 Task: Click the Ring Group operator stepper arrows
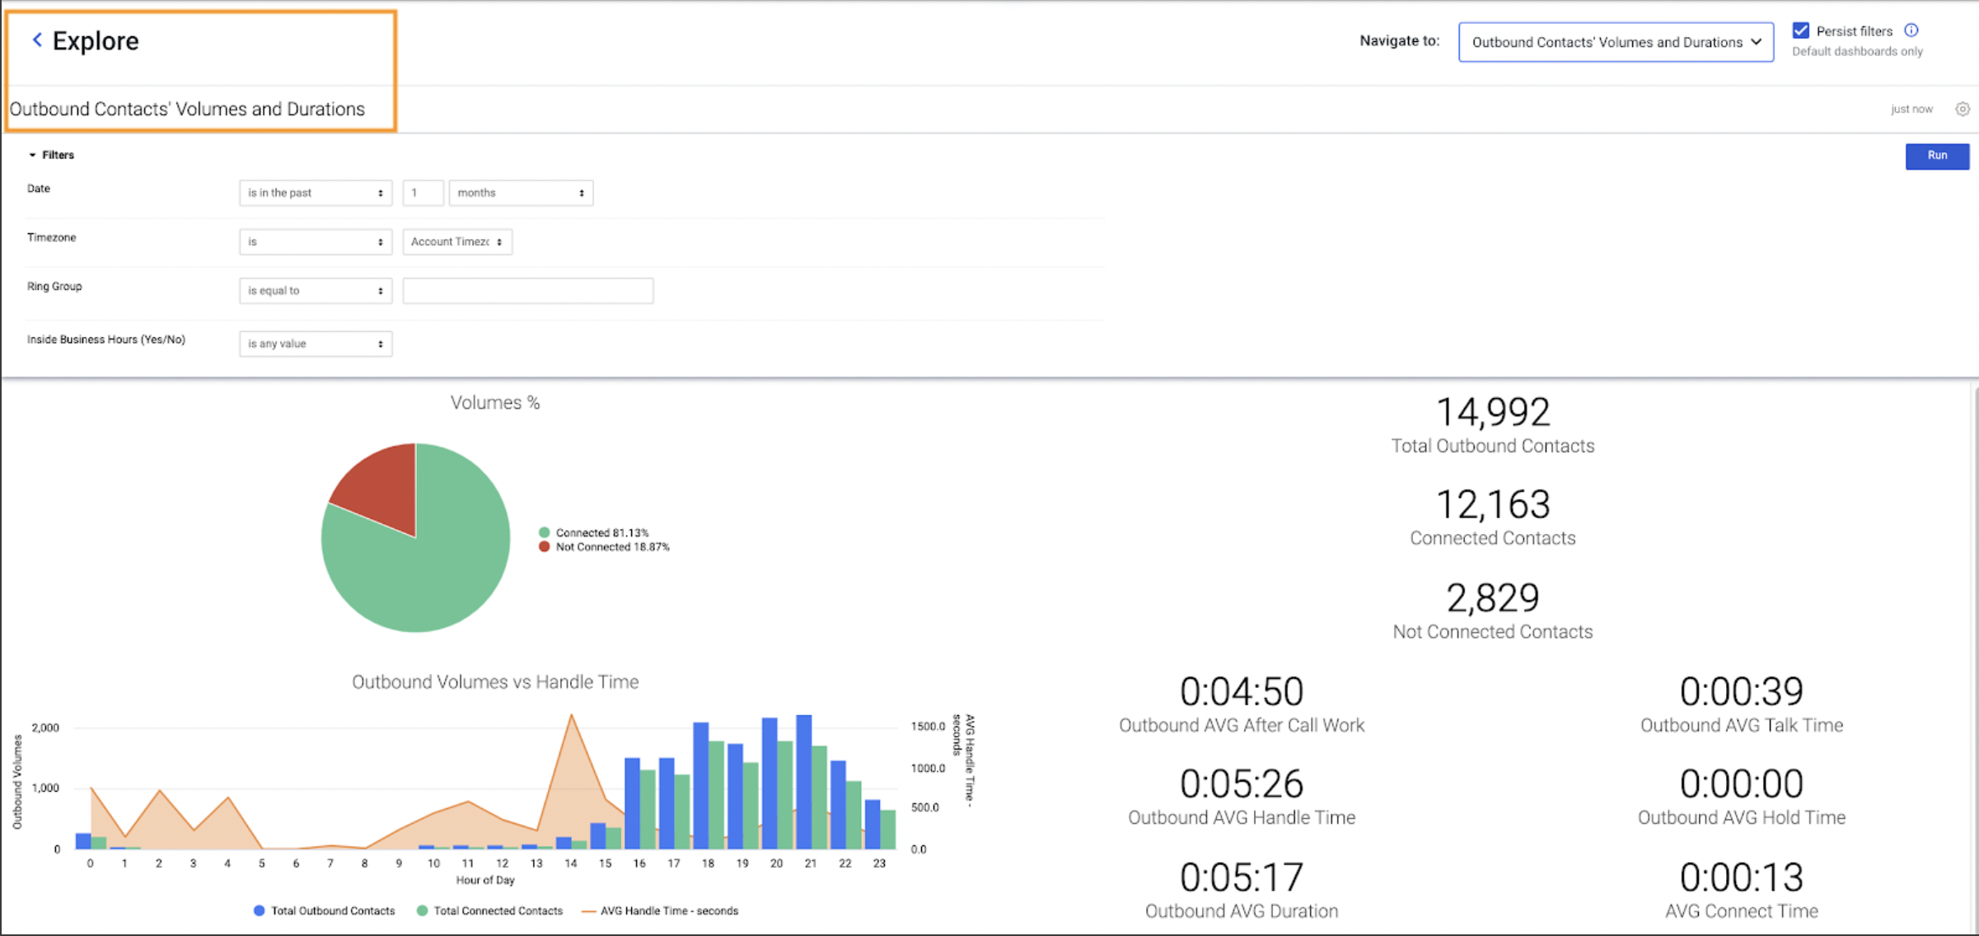(381, 290)
